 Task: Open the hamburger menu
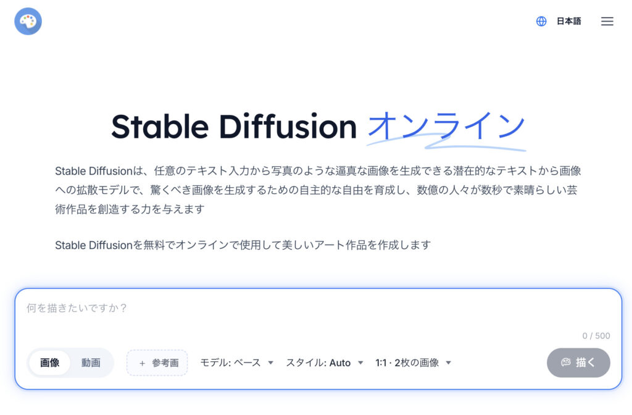(607, 21)
